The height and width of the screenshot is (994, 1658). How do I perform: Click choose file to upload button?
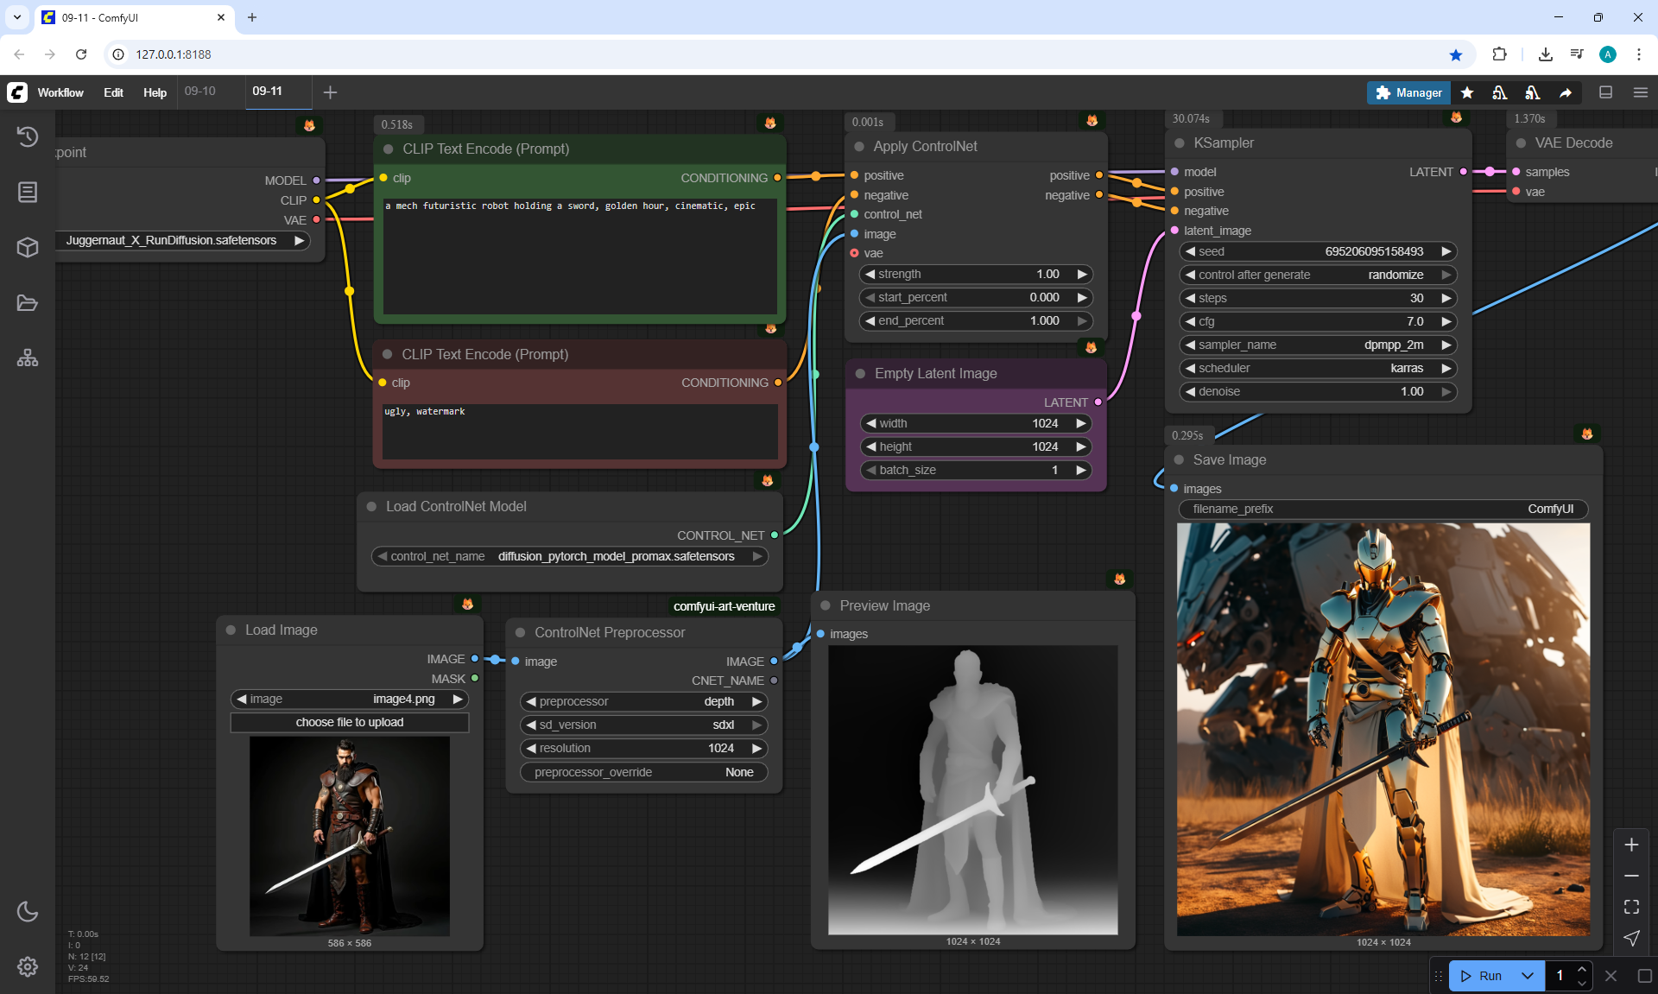pos(349,722)
